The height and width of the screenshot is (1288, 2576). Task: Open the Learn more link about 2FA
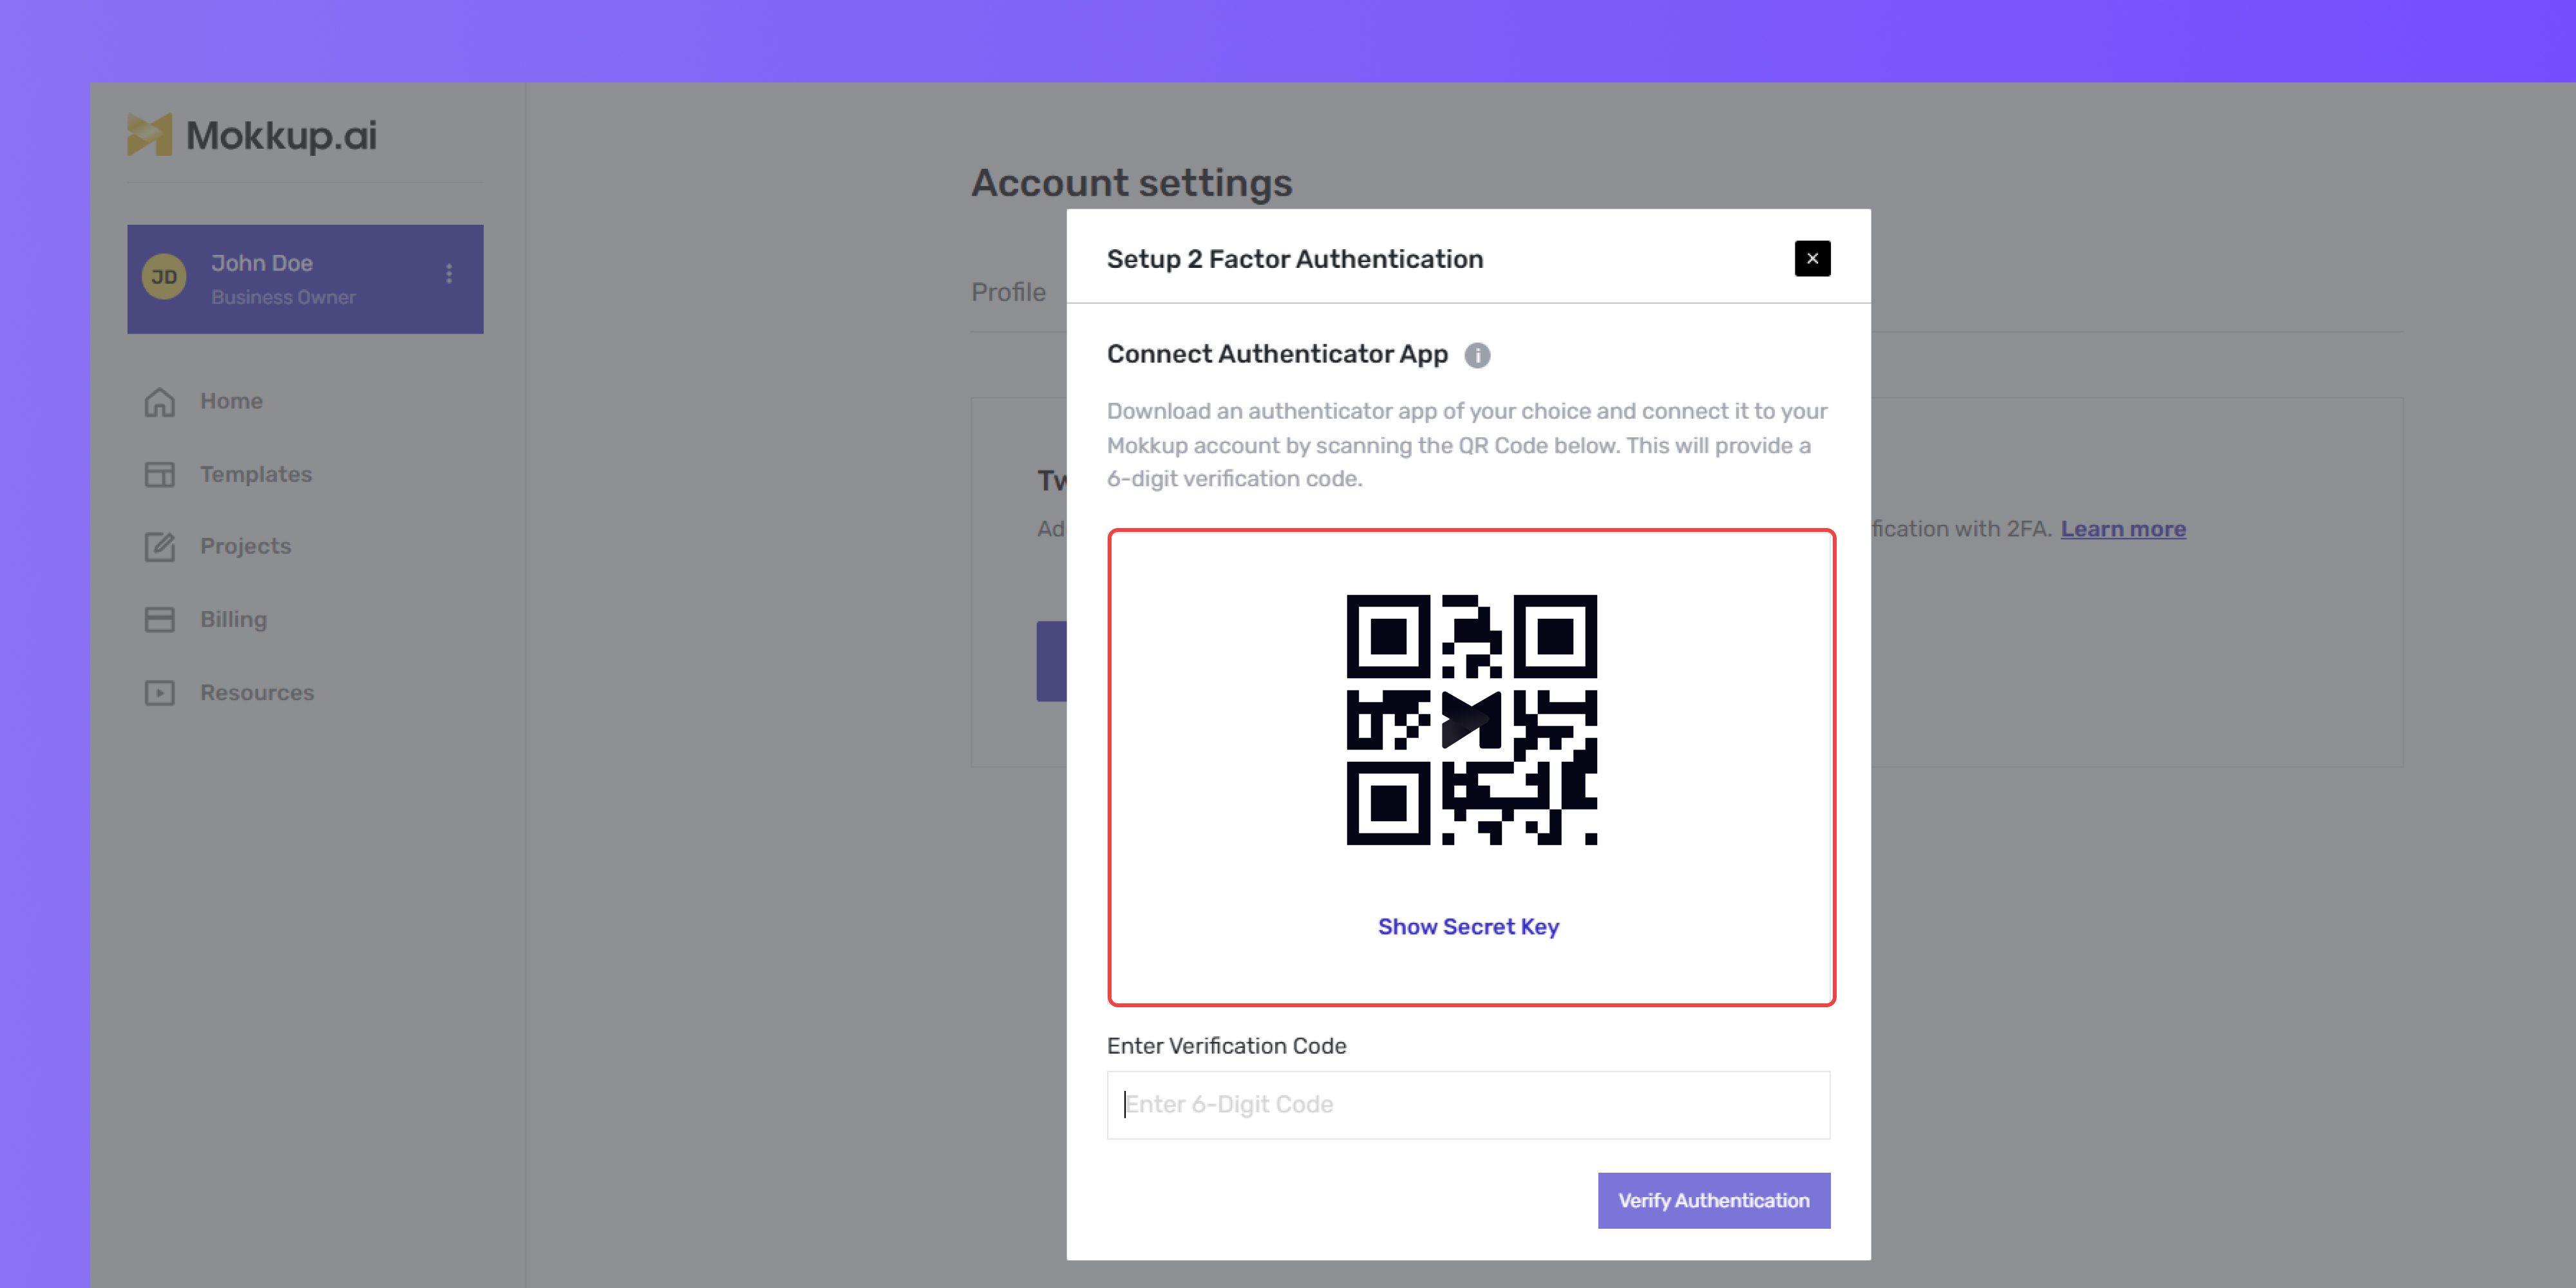pyautogui.click(x=2123, y=529)
